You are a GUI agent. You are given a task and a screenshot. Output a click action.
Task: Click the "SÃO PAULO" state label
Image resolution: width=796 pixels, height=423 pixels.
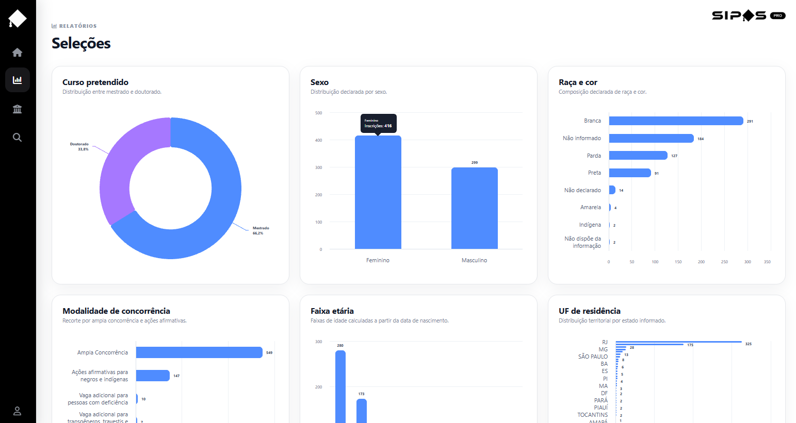click(593, 357)
